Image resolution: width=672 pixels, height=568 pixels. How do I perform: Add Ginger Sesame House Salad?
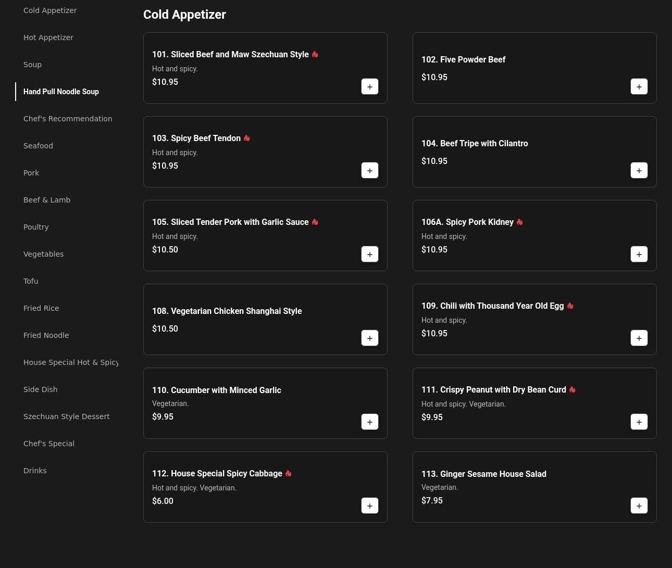tap(639, 506)
